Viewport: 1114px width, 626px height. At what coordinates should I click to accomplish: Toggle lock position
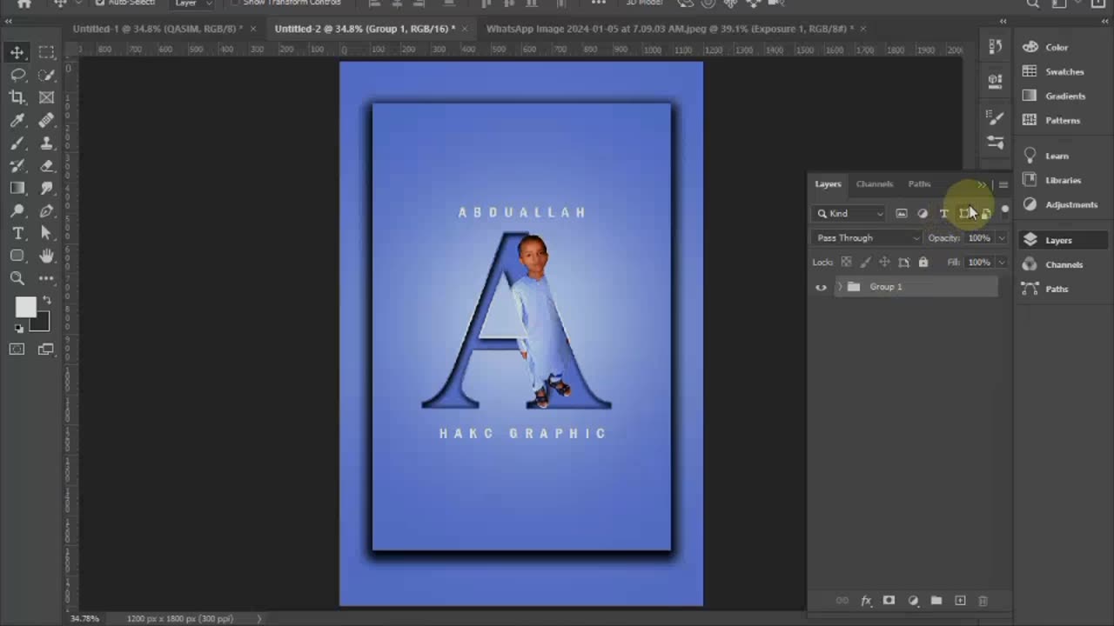pos(884,262)
